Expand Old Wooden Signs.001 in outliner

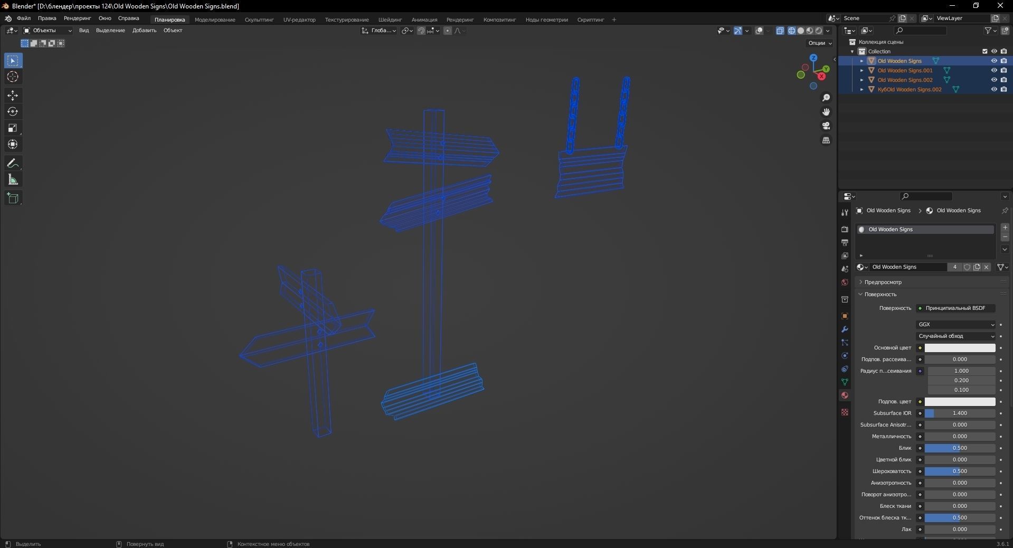click(x=862, y=70)
